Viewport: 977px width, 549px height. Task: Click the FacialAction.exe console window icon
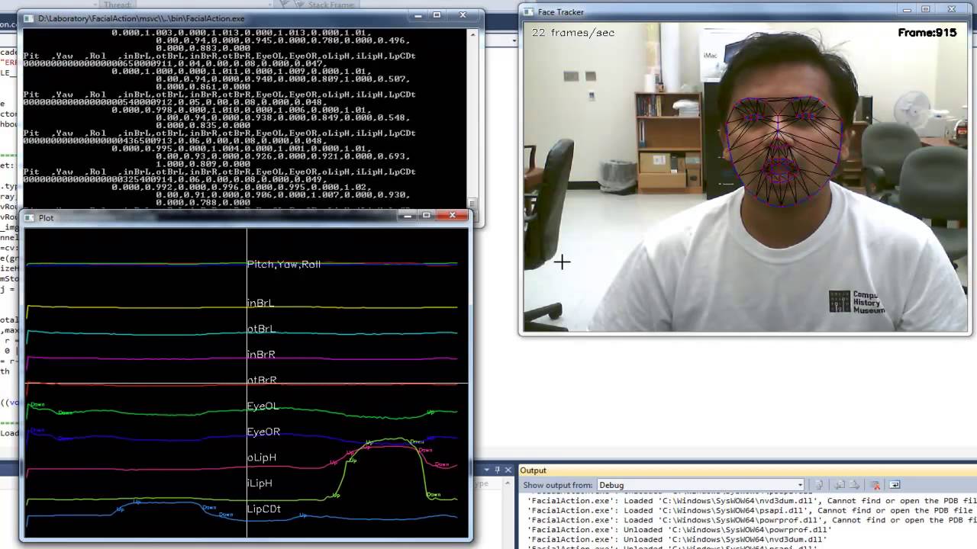pos(29,18)
